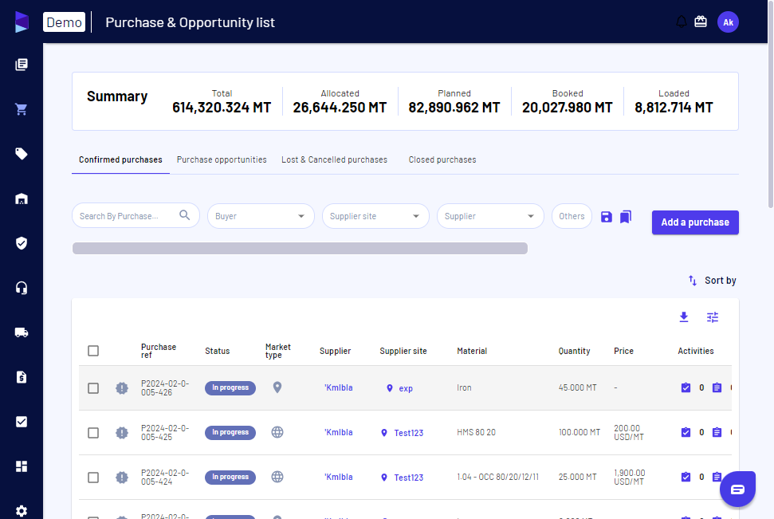Click the Quantity column header
The image size is (774, 519).
pyautogui.click(x=574, y=351)
